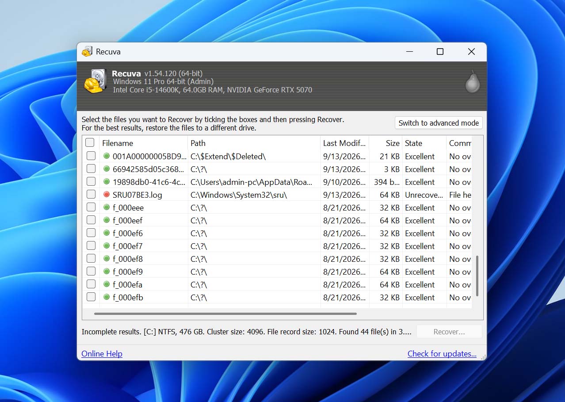Sort by the Last Modified column header
Image resolution: width=565 pixels, height=402 pixels.
(x=345, y=143)
